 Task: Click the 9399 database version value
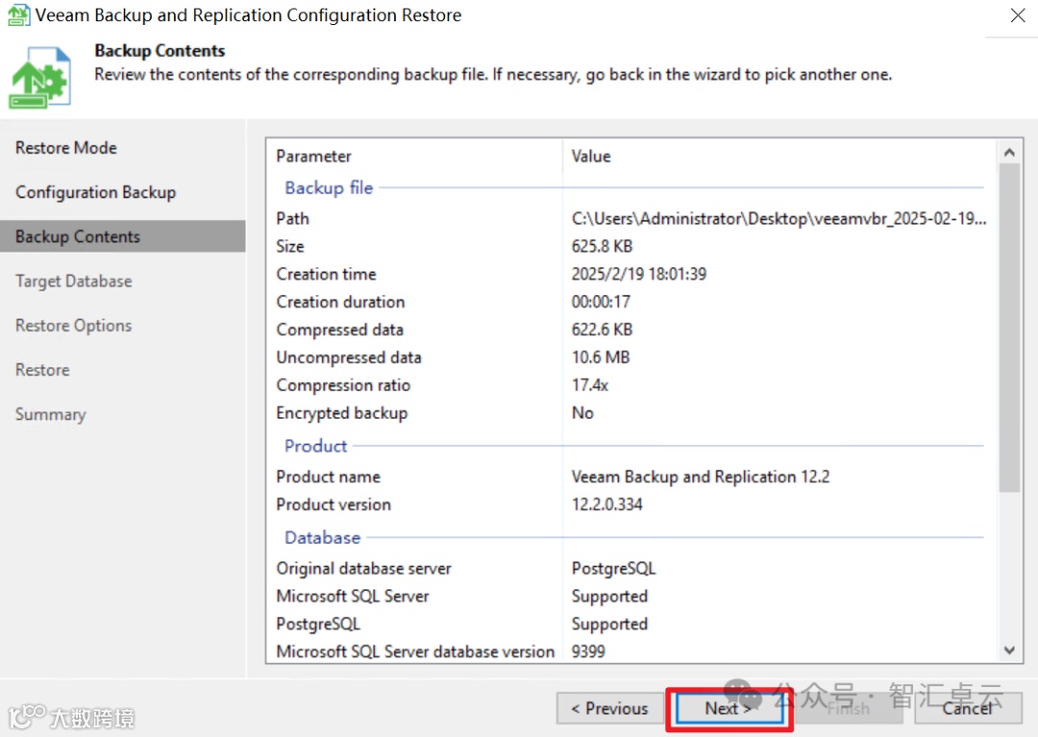(588, 651)
